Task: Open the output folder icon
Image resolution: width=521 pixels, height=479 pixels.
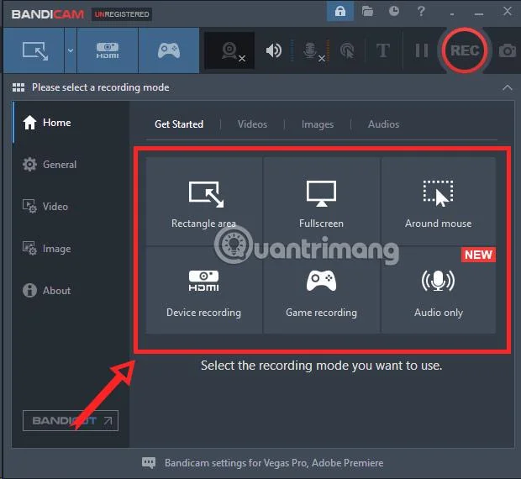Action: 367,11
